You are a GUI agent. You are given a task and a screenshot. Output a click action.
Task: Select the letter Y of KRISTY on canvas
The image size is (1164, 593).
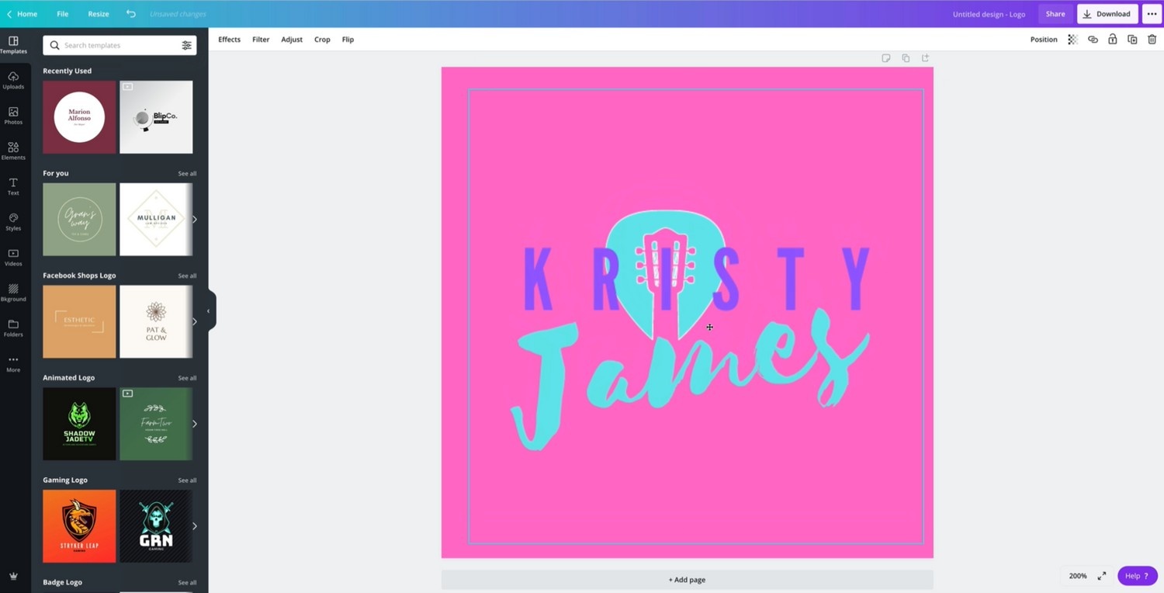click(856, 279)
